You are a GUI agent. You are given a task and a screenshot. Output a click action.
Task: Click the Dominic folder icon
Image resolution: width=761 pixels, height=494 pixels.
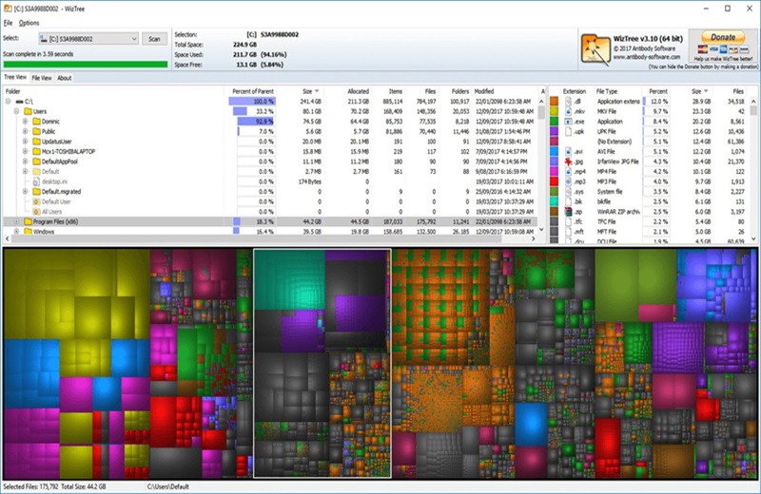(36, 122)
